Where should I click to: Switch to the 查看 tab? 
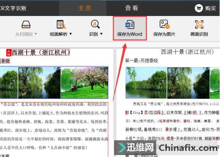tap(132, 8)
